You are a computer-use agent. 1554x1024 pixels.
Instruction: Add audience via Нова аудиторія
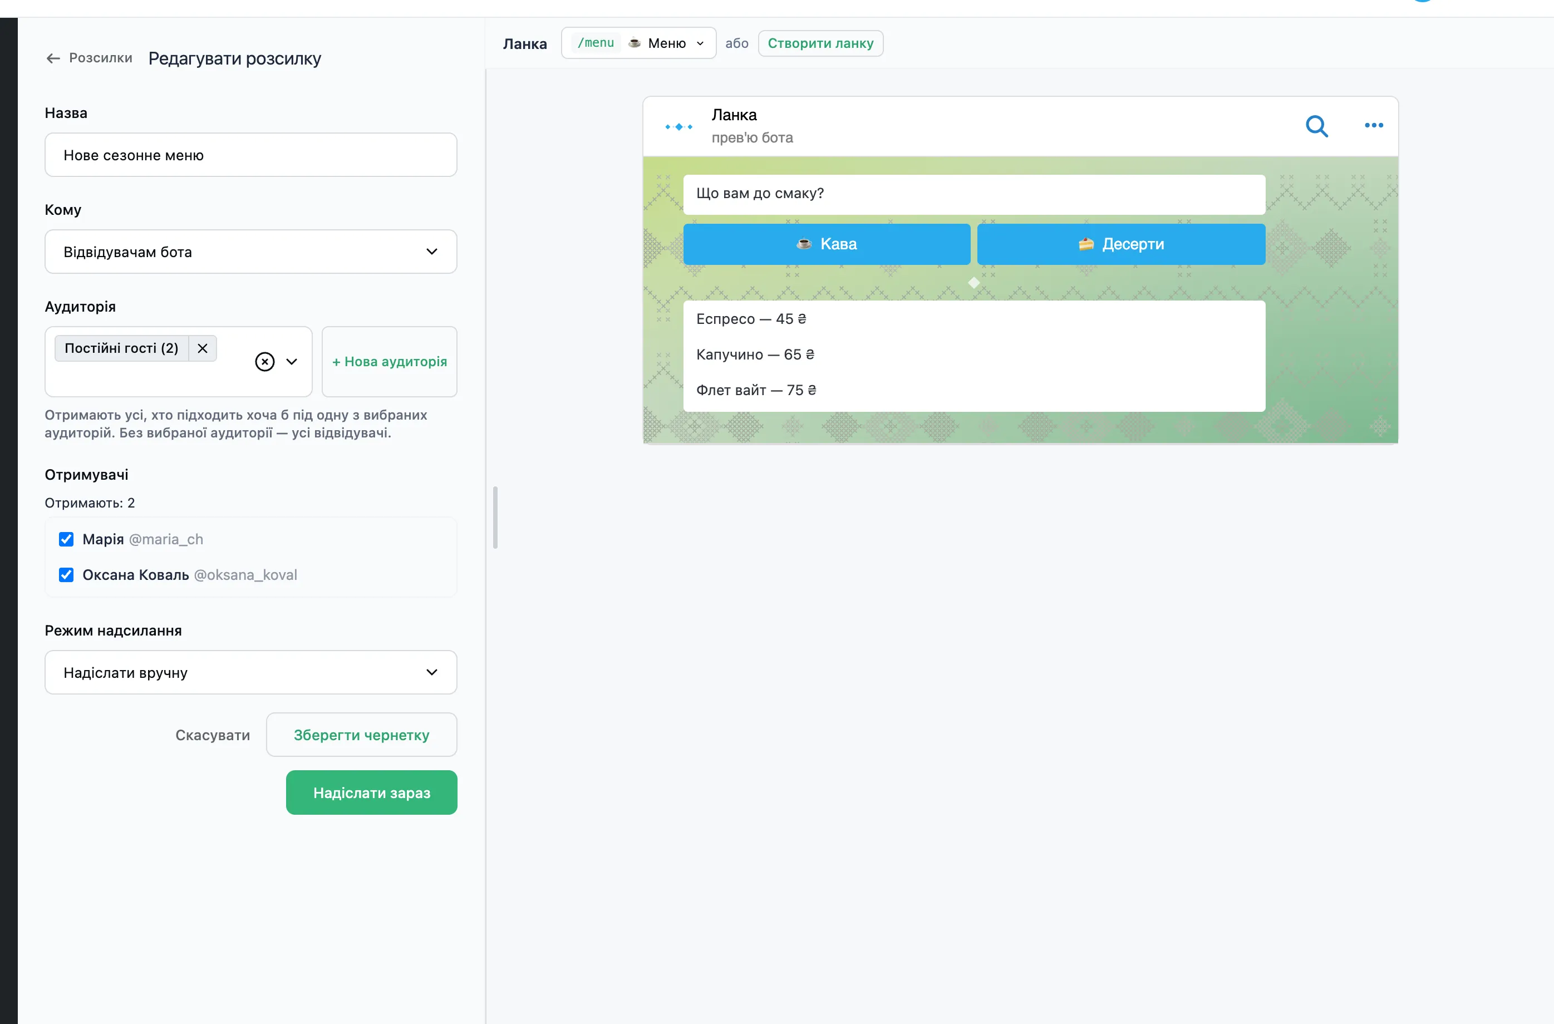pos(389,362)
